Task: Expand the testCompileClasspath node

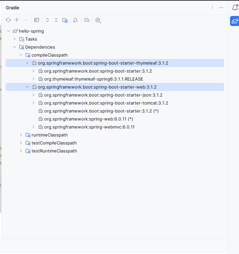Action: 21,143
